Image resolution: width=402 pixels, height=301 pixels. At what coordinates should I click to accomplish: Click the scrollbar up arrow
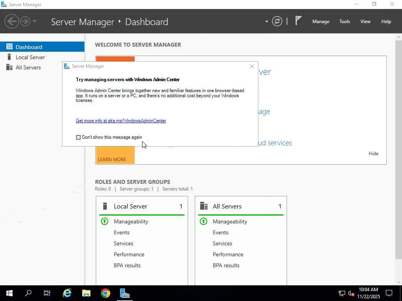399,37
